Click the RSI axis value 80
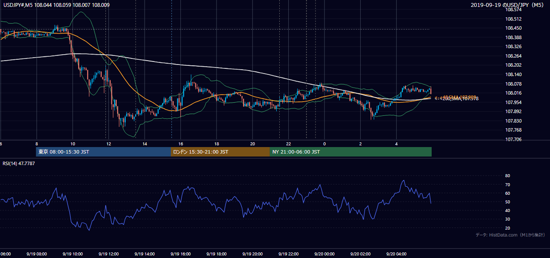Screen dimensions: 550x258 [507, 176]
